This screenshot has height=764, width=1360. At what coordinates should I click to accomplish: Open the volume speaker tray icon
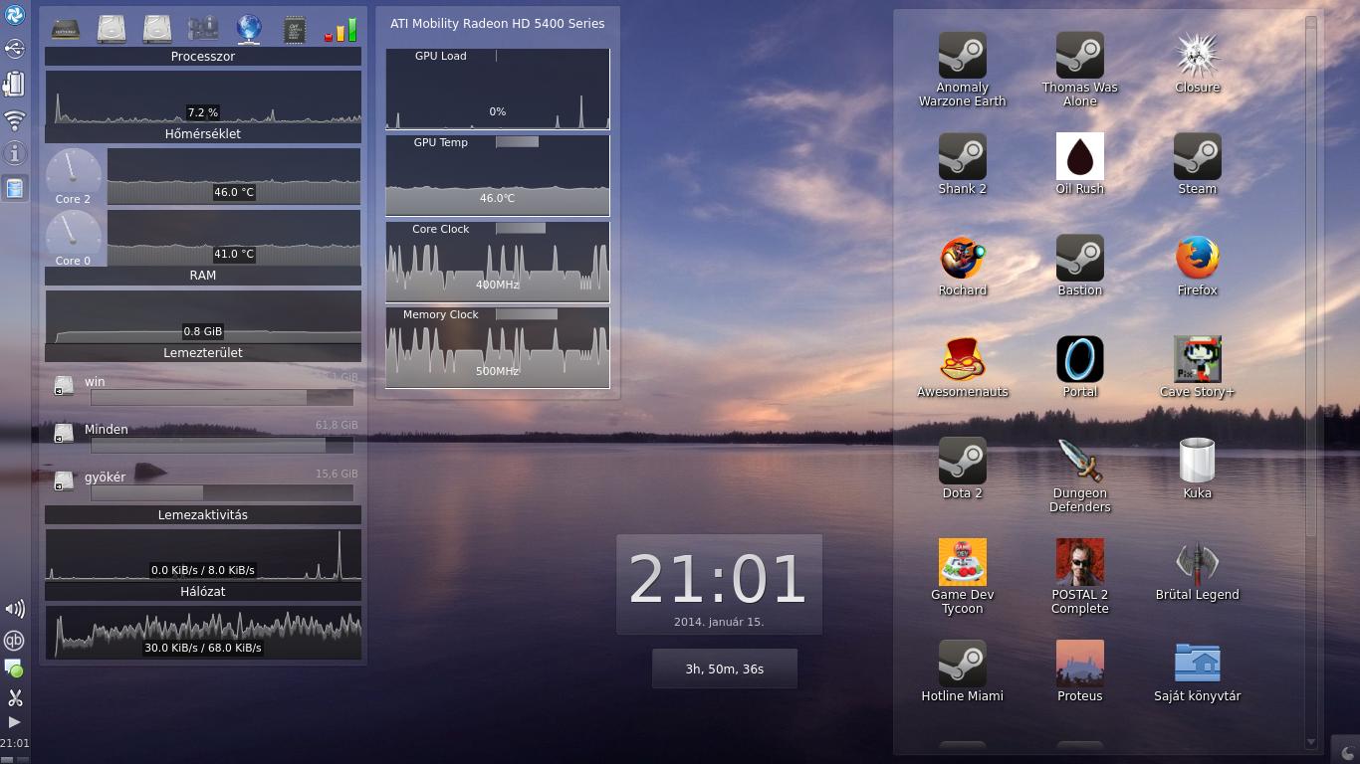(14, 609)
